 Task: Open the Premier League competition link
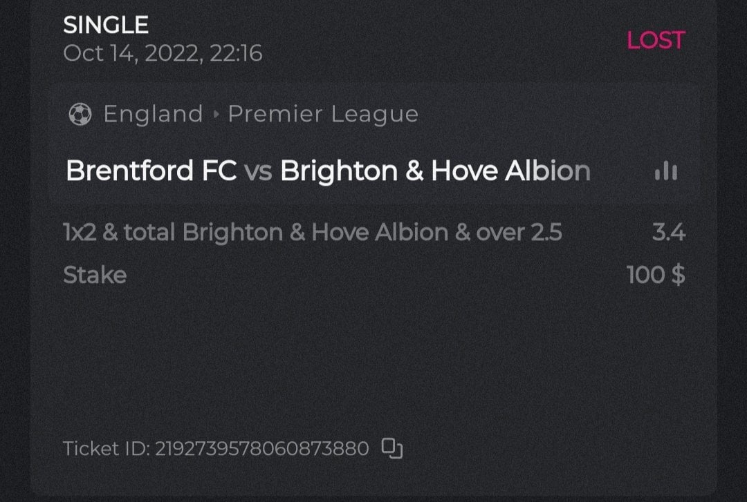pyautogui.click(x=323, y=114)
